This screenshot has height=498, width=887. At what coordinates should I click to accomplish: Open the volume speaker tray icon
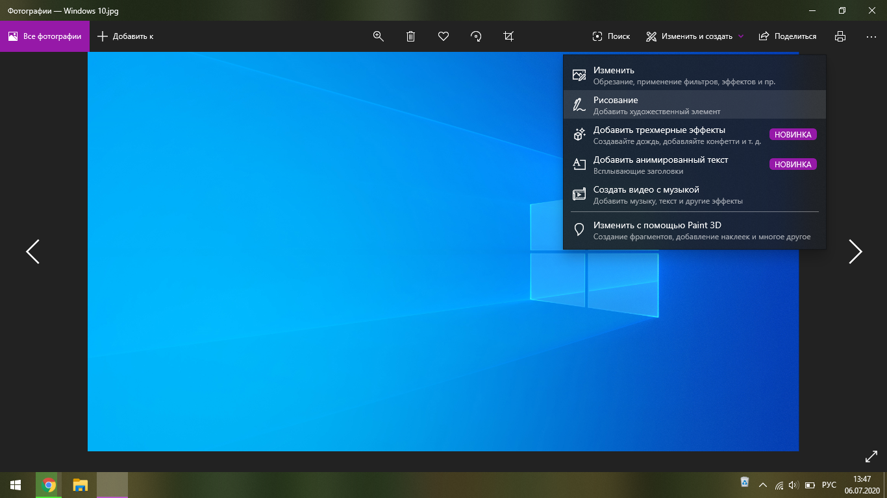click(793, 485)
